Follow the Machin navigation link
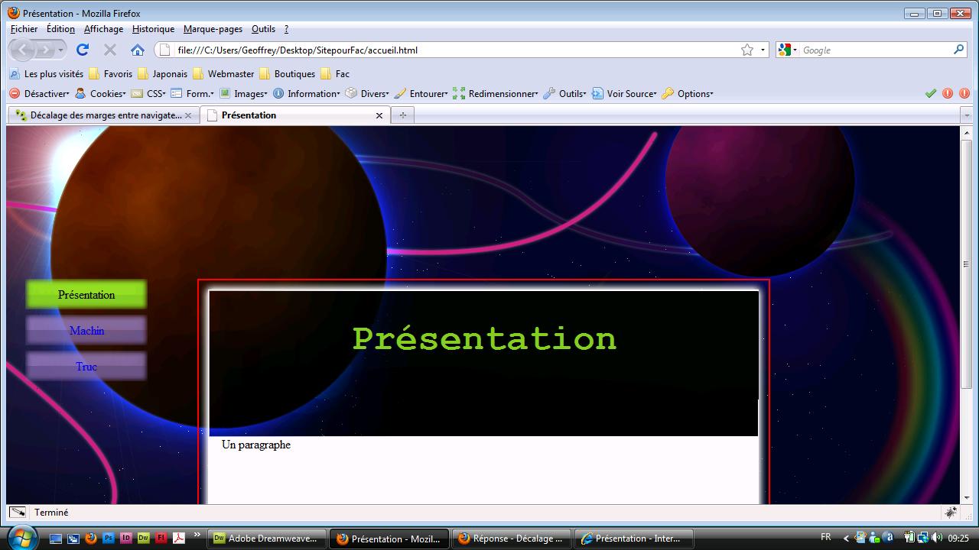Screen dimensions: 979x550 click(x=86, y=331)
